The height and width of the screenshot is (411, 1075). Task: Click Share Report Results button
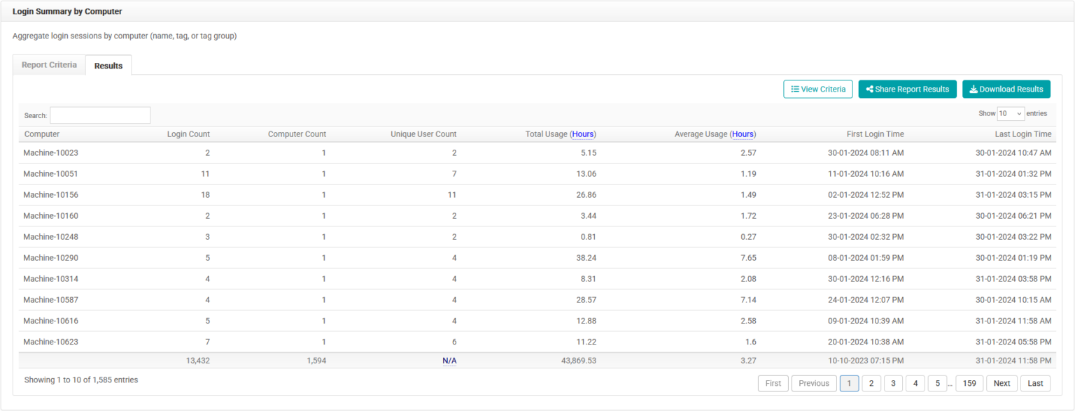(x=907, y=89)
